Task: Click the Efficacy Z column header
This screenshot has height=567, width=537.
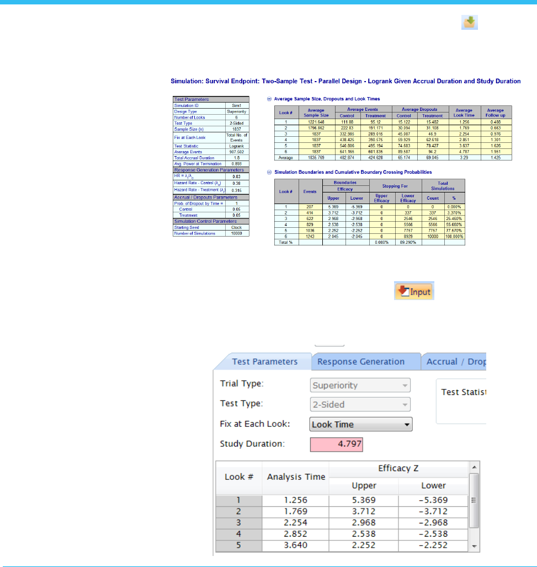Action: click(398, 469)
